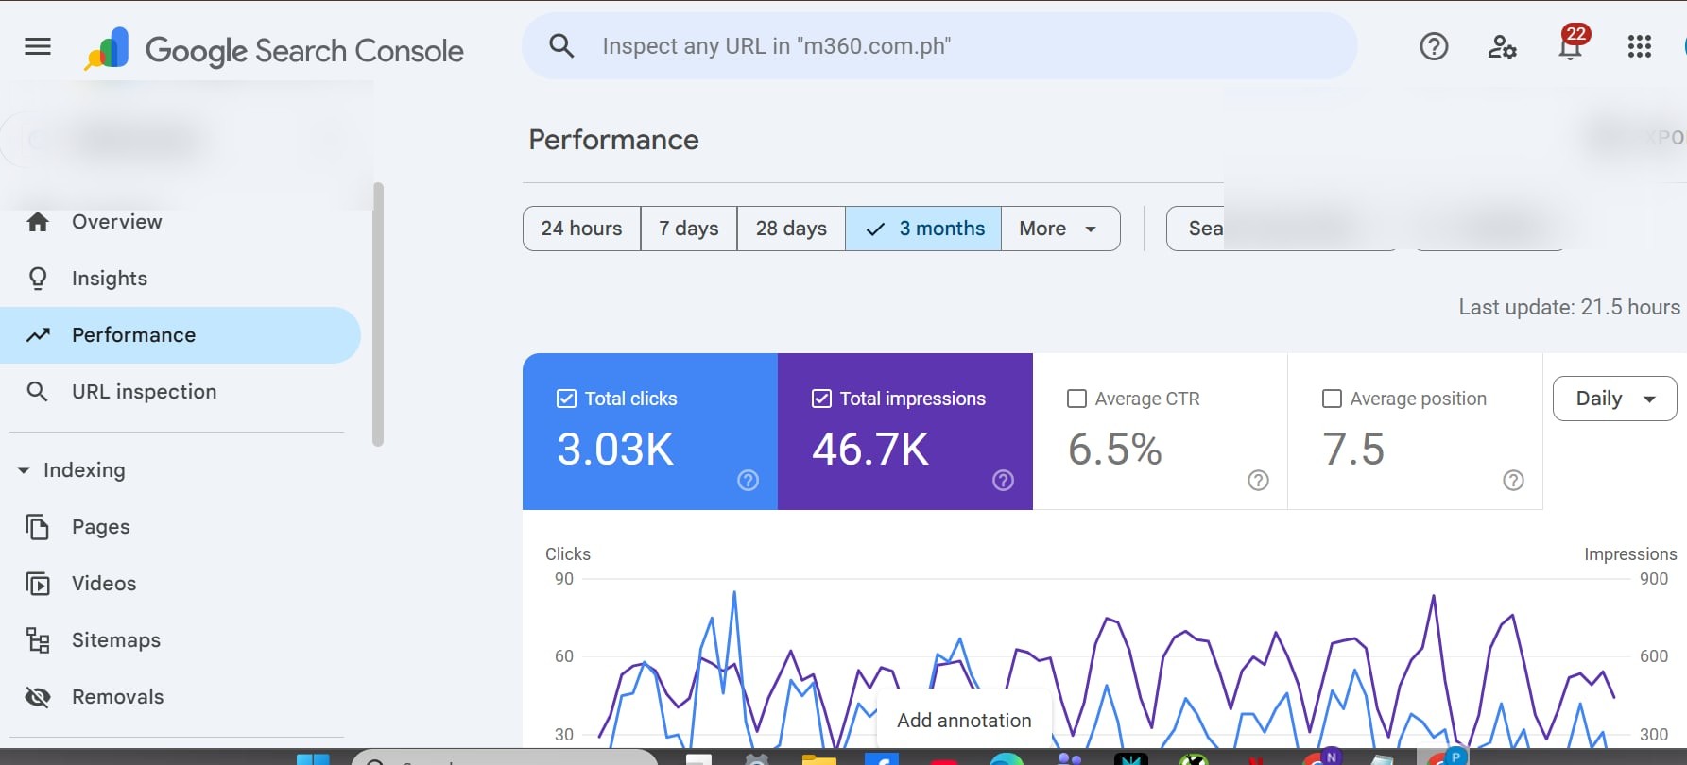Open Facebook icon in taskbar
Viewport: 1687px width, 765px height.
pos(881,758)
